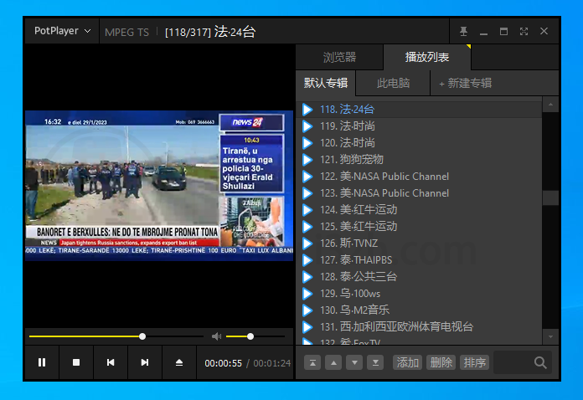Move selected playlist item up
583x400 pixels.
click(333, 362)
